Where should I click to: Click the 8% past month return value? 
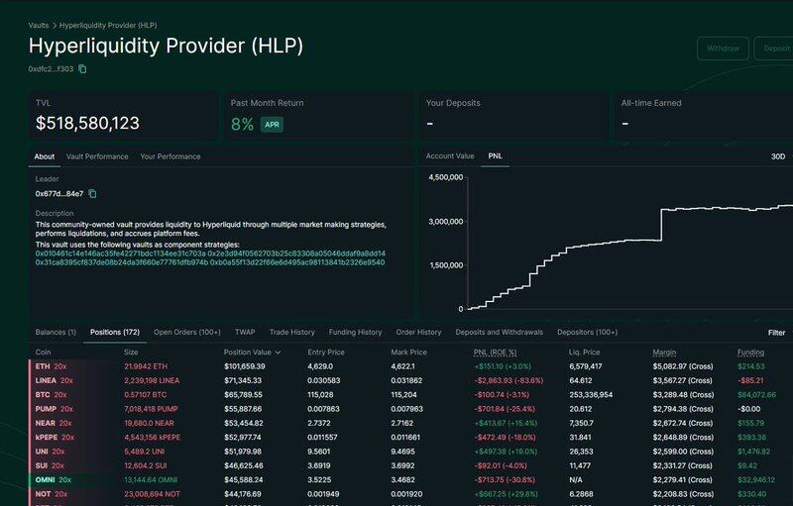pos(242,125)
